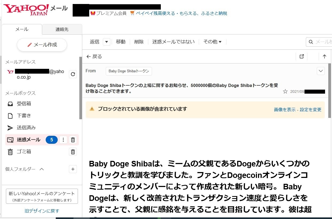Image resolution: width=332 pixels, height=219 pixels.
Task: Click the spam folder three-dot menu
Action: [63, 140]
